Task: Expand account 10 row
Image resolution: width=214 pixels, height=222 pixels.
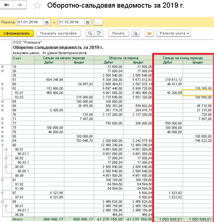Action: [2, 66]
